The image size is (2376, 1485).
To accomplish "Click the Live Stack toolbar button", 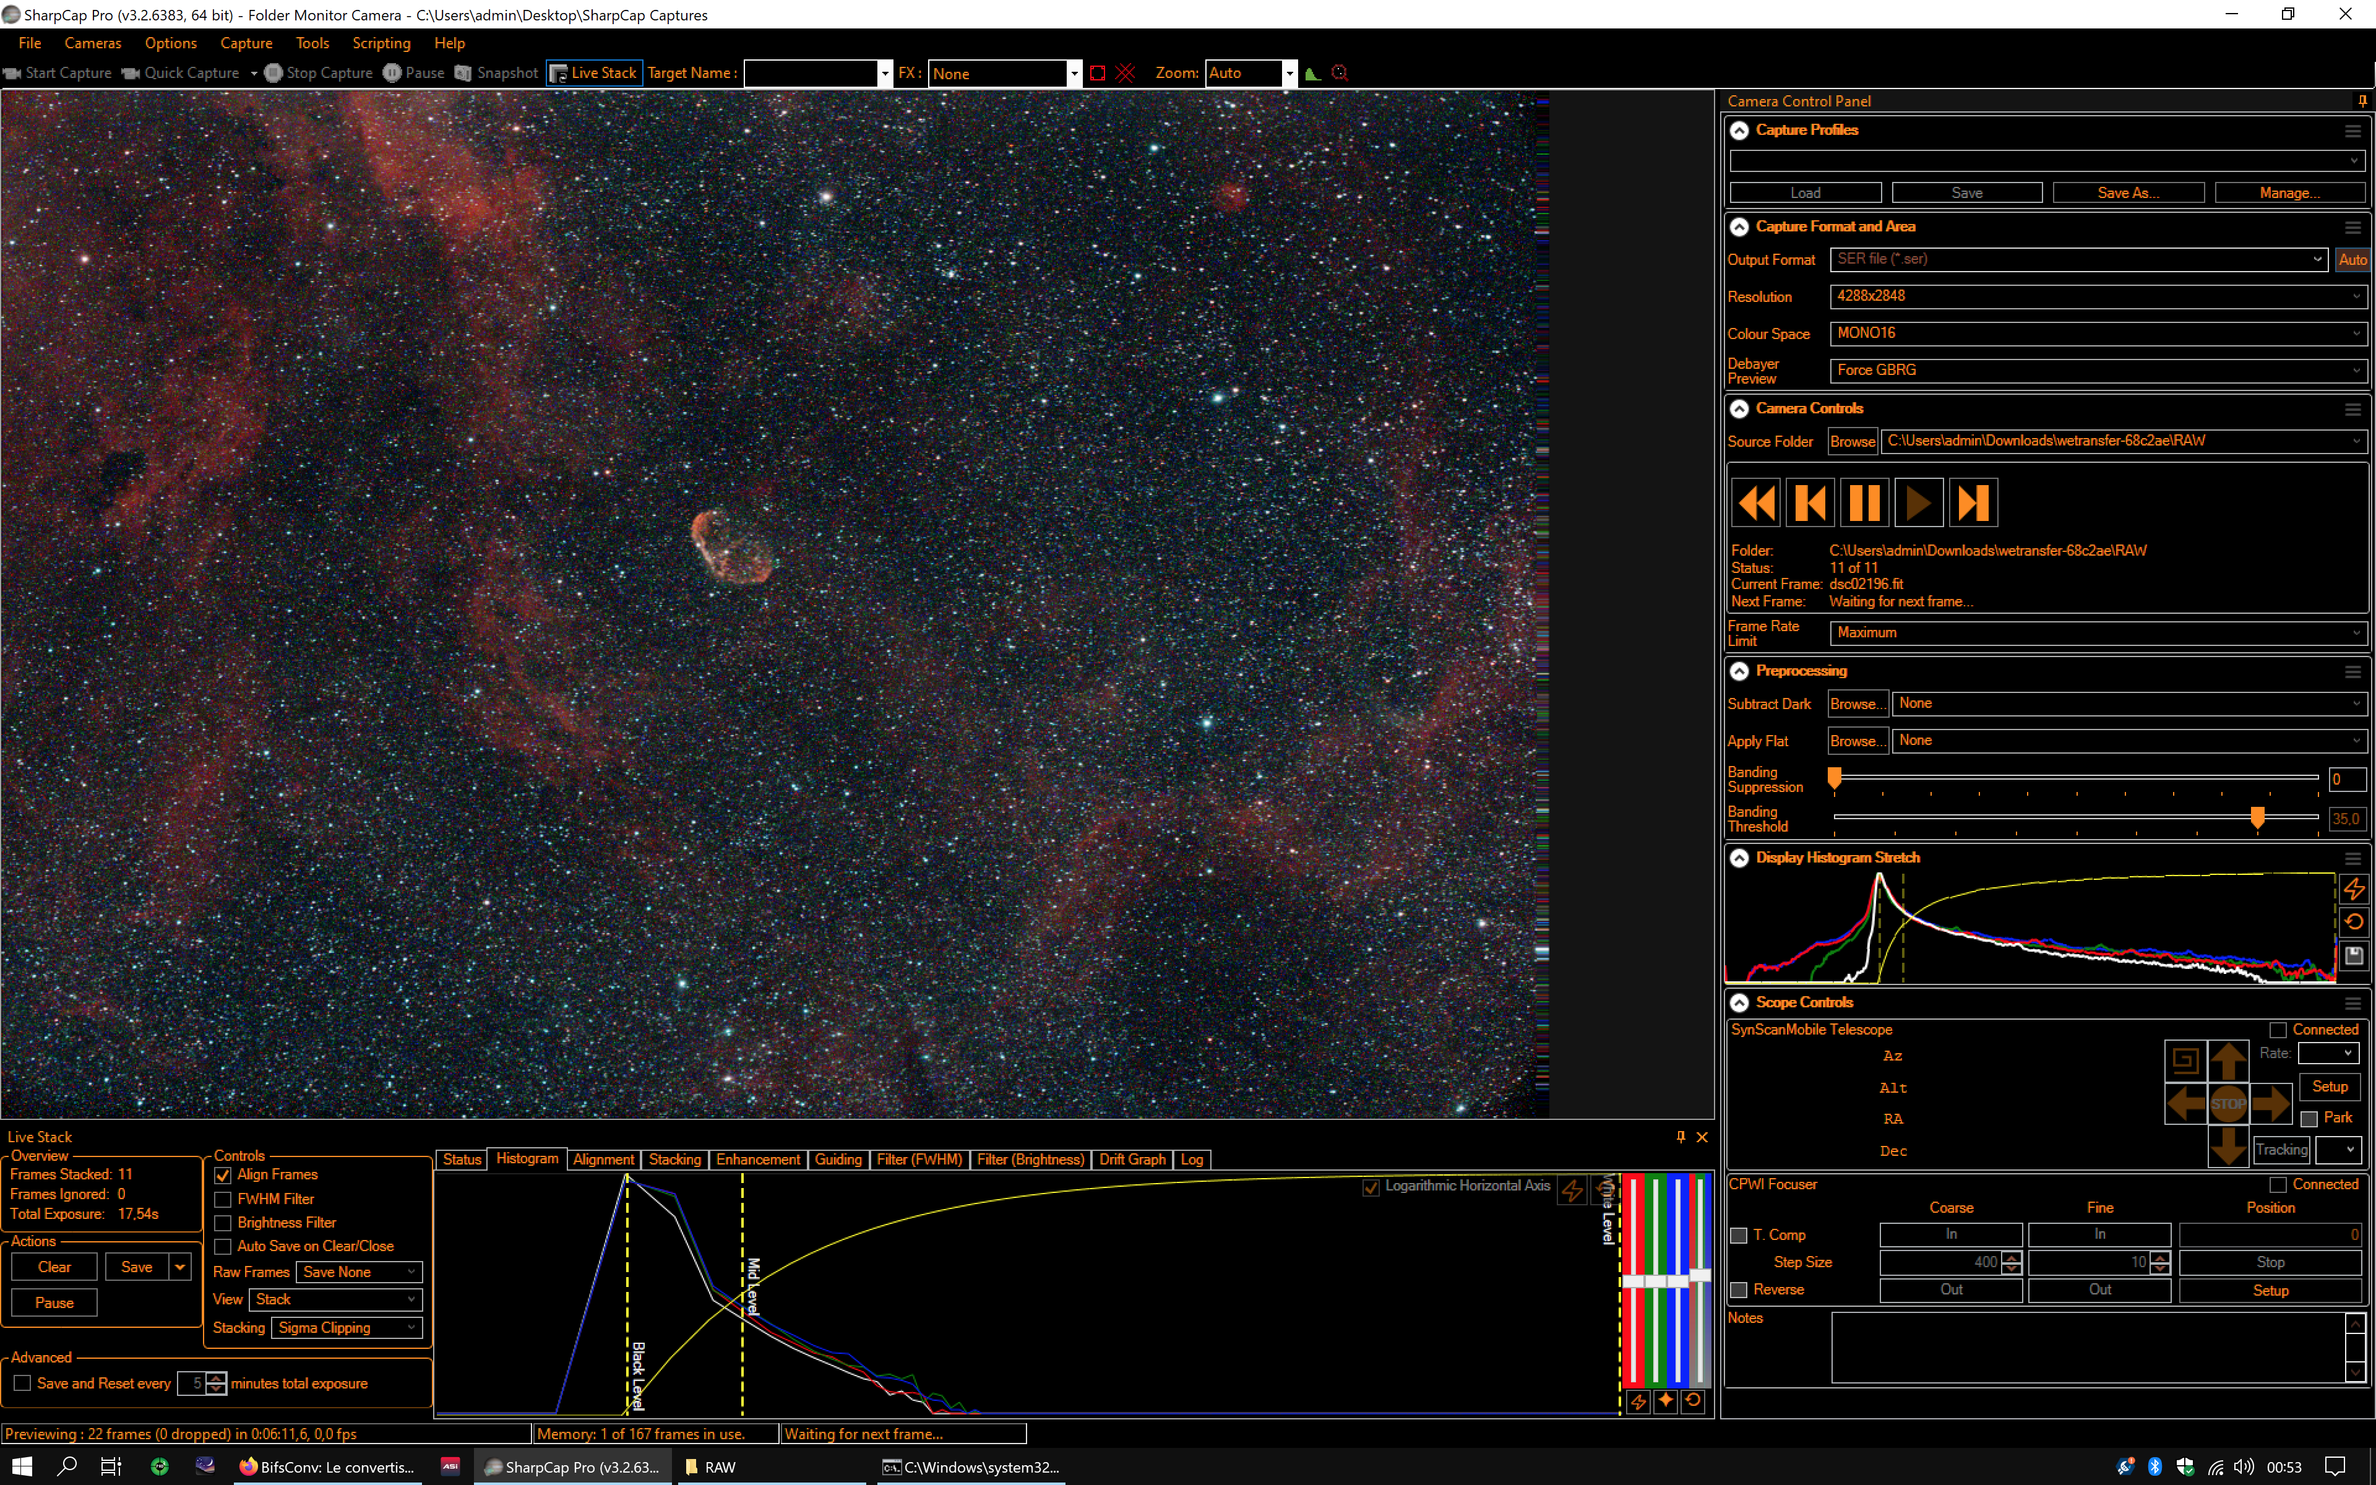I will [x=594, y=72].
